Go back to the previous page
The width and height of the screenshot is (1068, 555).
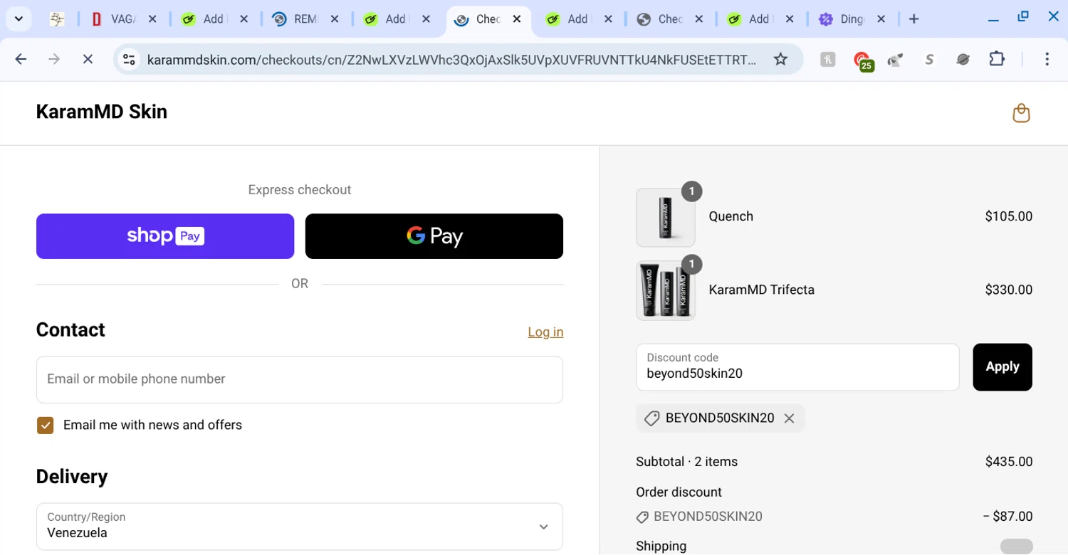(x=21, y=59)
